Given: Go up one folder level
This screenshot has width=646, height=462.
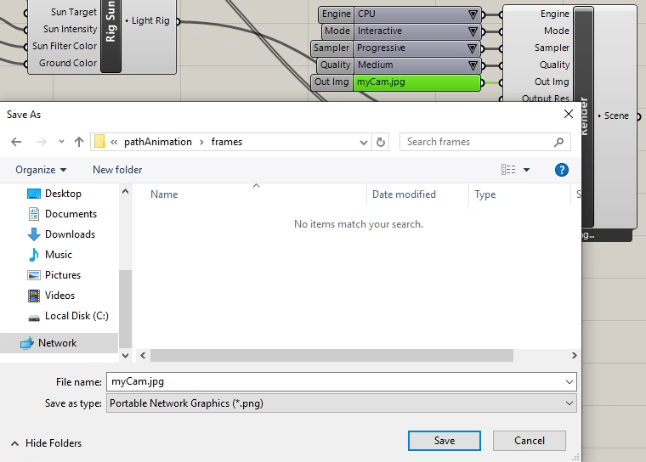Looking at the screenshot, I should coord(79,142).
